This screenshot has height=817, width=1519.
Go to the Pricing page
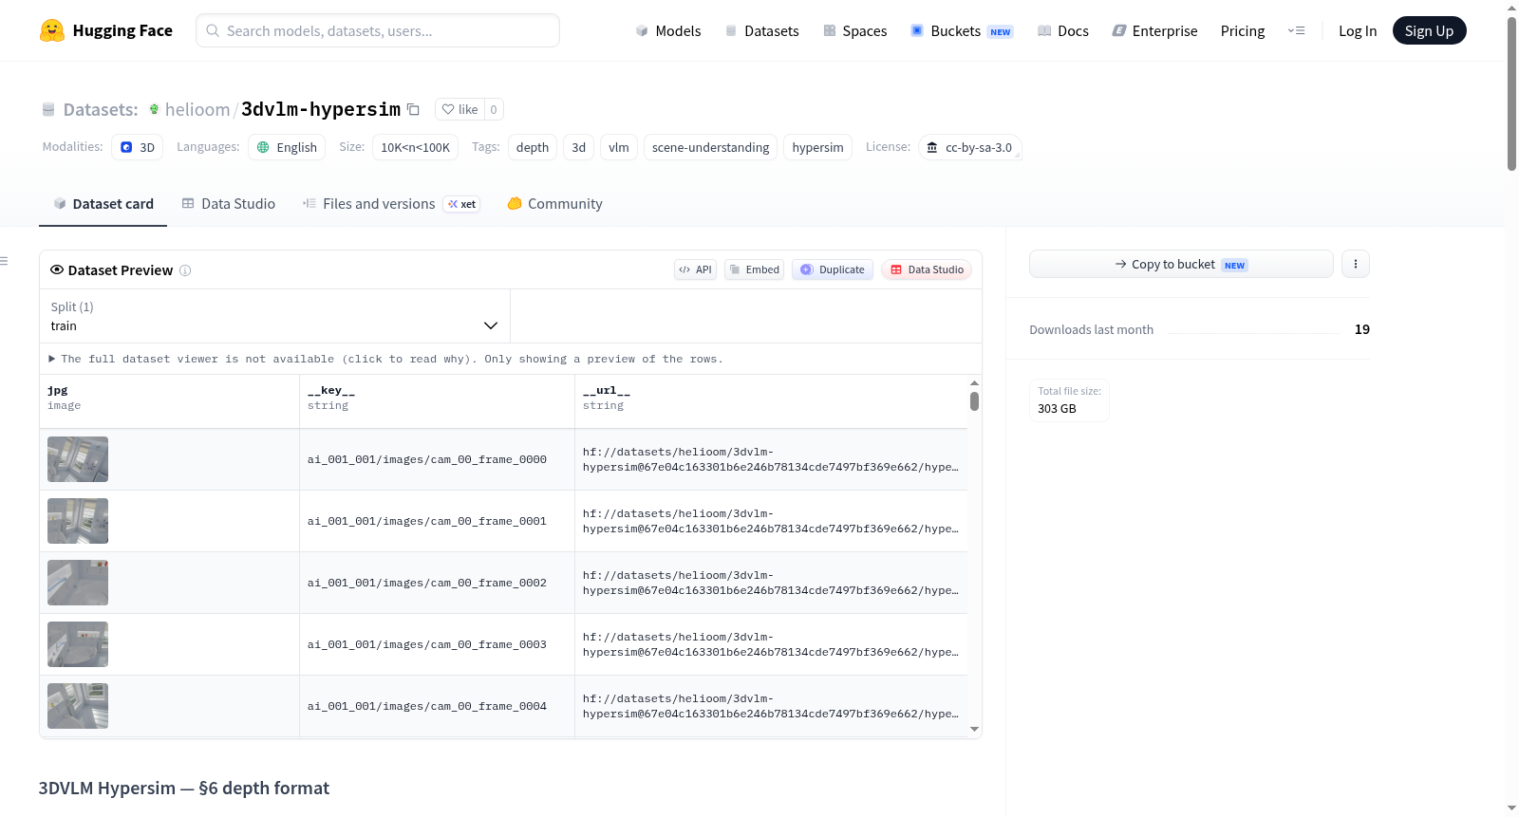tap(1243, 30)
